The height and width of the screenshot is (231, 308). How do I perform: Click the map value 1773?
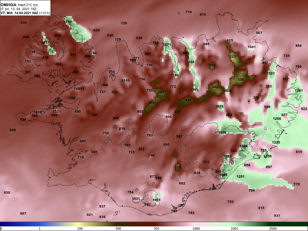(194, 90)
